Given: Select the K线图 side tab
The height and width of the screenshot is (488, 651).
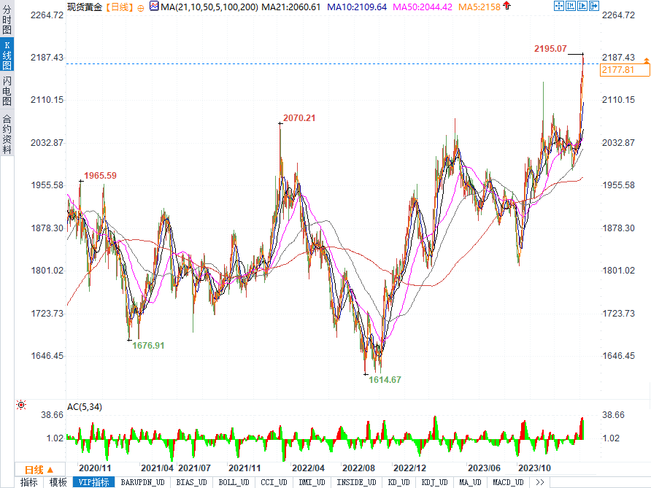Looking at the screenshot, I should (x=7, y=55).
